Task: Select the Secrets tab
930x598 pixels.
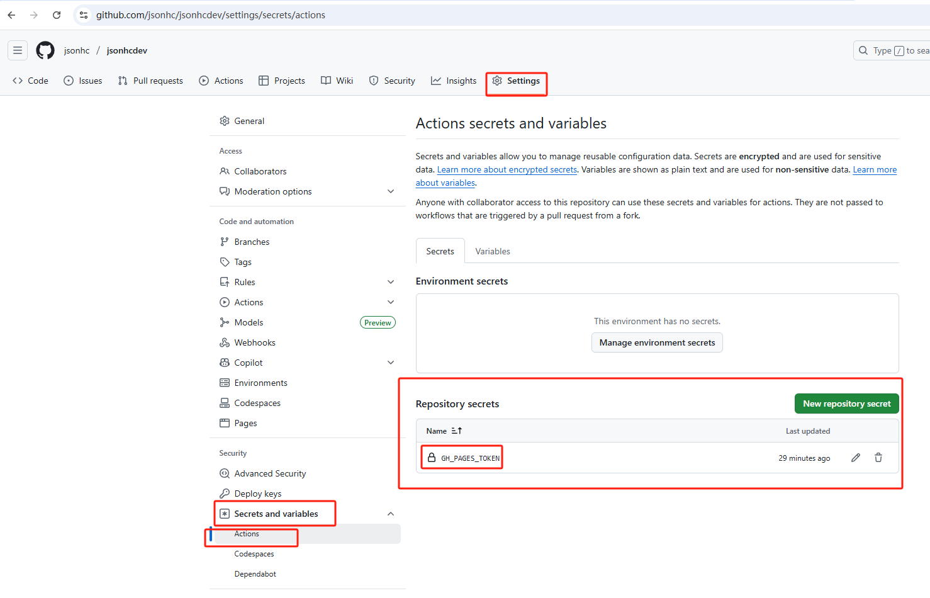Action: coord(440,251)
